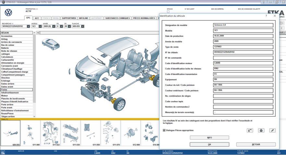286x155 pixels.
Task: Click the empty N° de commande field
Action: click(x=243, y=58)
